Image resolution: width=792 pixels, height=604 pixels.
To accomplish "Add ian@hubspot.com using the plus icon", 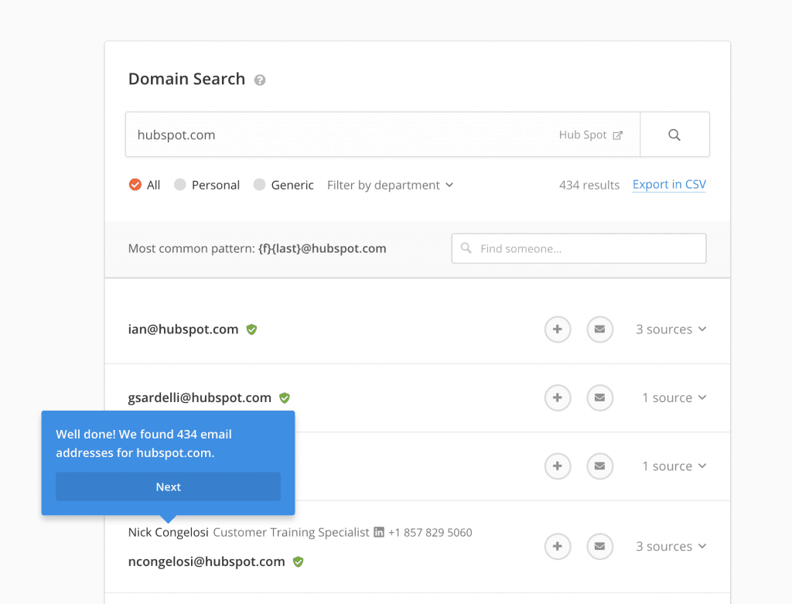I will [x=558, y=329].
